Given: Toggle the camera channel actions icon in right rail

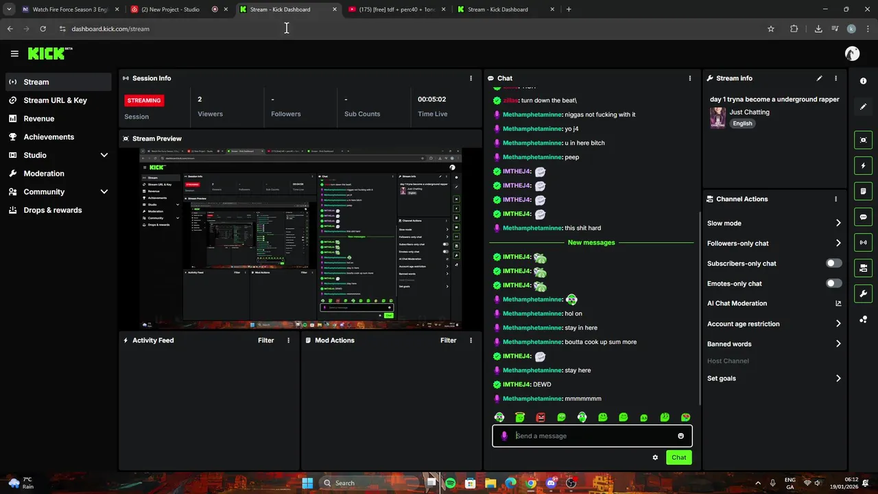Looking at the screenshot, I should (x=863, y=268).
